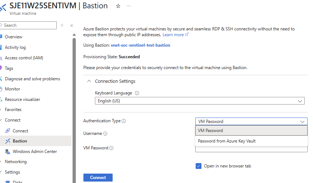Click the Access control (IAM) icon in sidebar
Viewport: 313px width, 183px height.
[x=1, y=58]
